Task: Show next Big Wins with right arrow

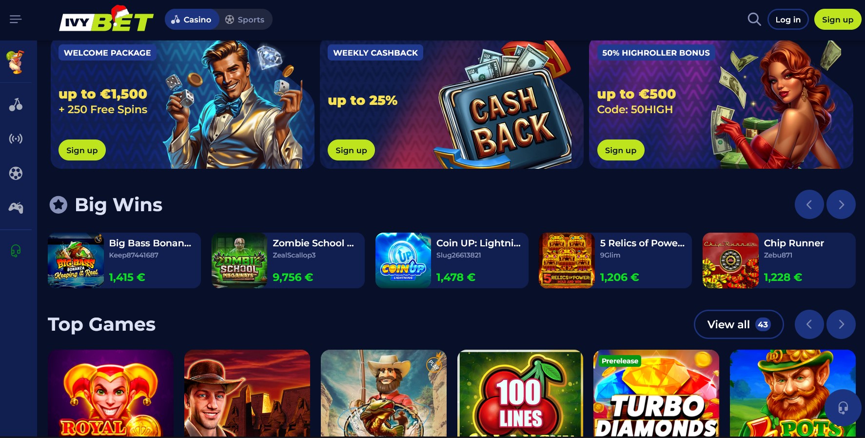Action: pos(841,204)
